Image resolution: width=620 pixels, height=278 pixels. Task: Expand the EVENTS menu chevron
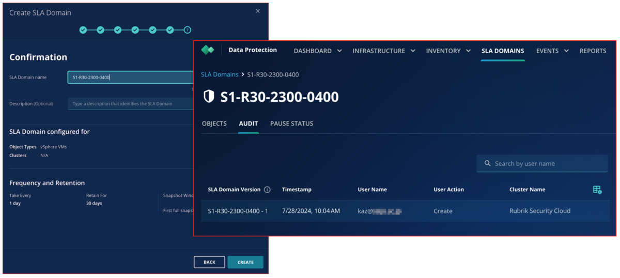tap(566, 51)
